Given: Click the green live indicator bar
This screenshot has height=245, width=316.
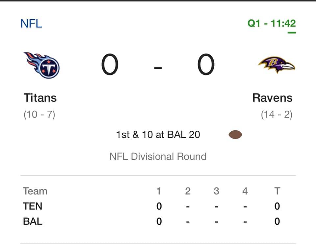Looking at the screenshot, I should pos(292,33).
